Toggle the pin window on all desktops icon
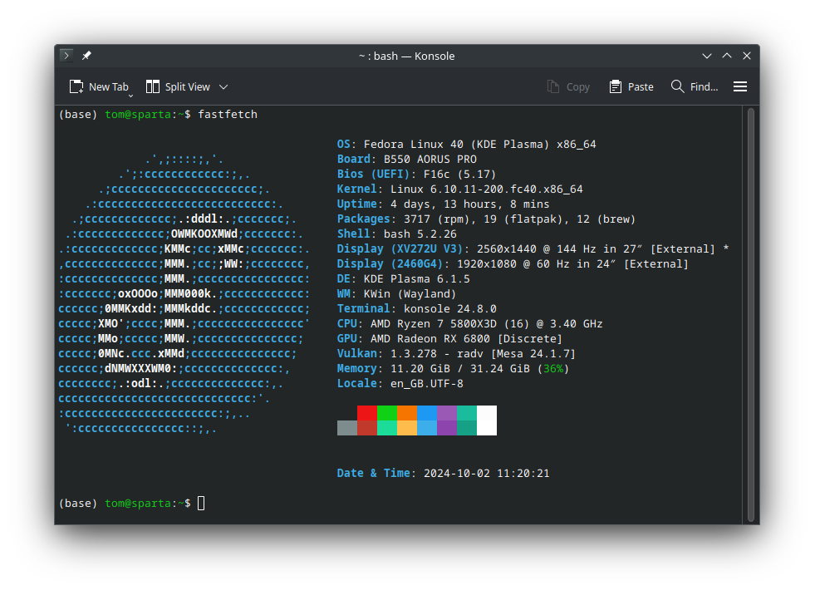 click(86, 55)
